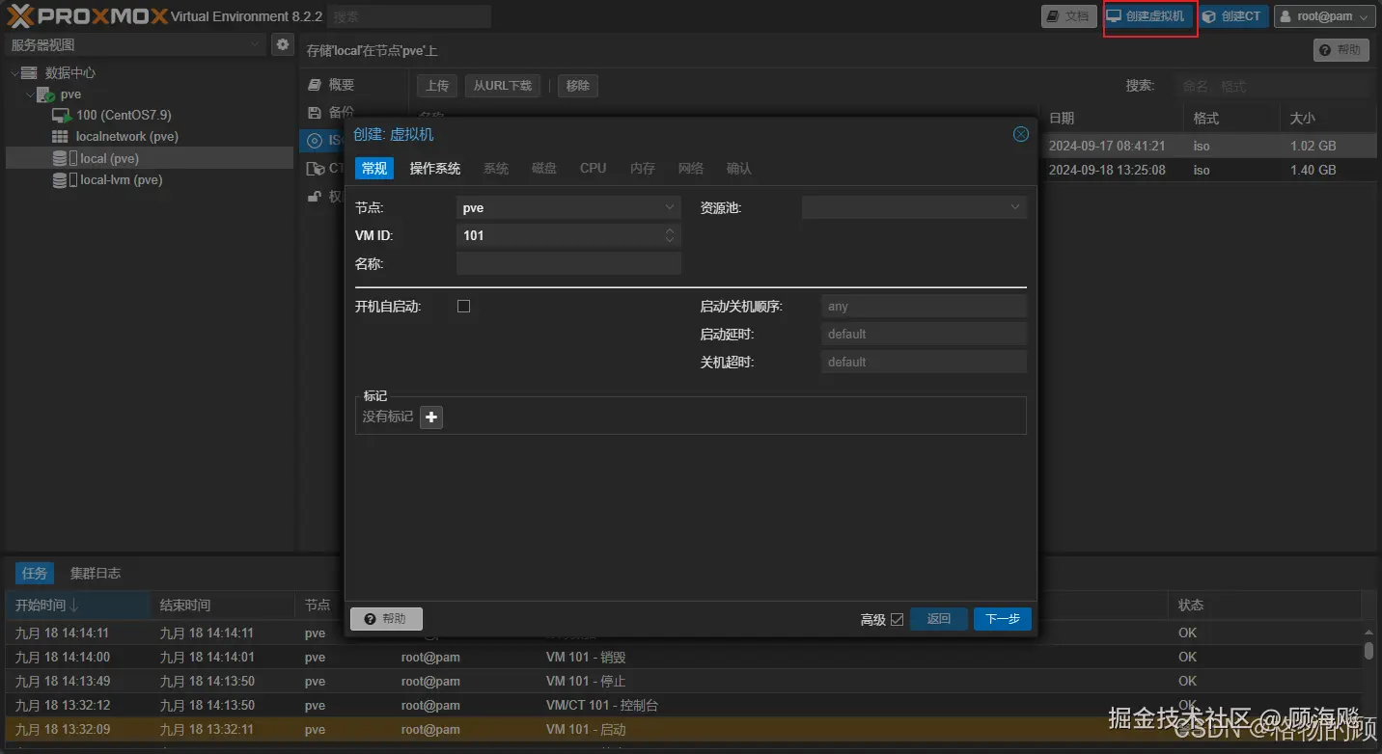Click the 返回 back button
The height and width of the screenshot is (754, 1382).
pyautogui.click(x=939, y=619)
